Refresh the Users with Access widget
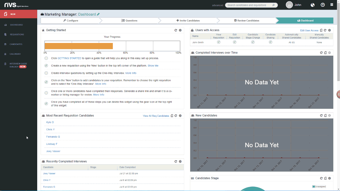The image size is (340, 191). (325, 30)
